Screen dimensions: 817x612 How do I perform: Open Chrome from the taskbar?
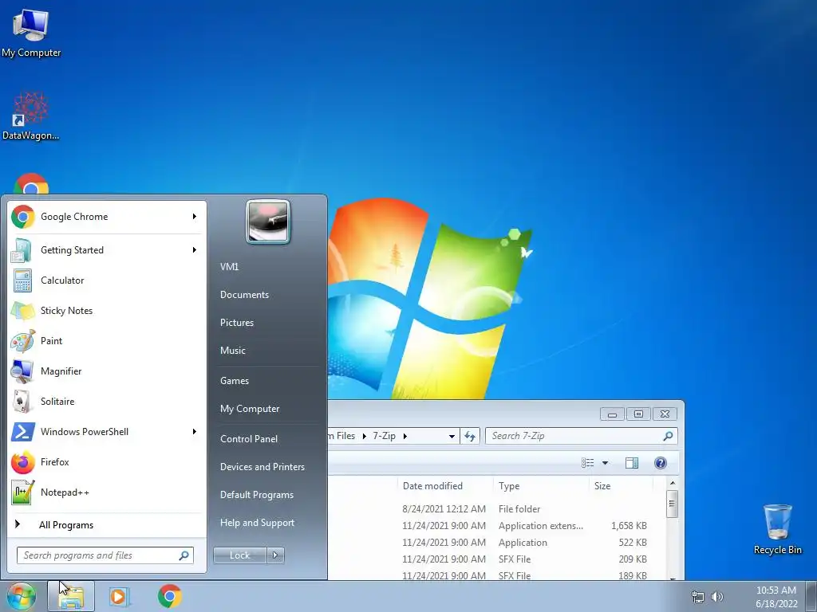[170, 596]
